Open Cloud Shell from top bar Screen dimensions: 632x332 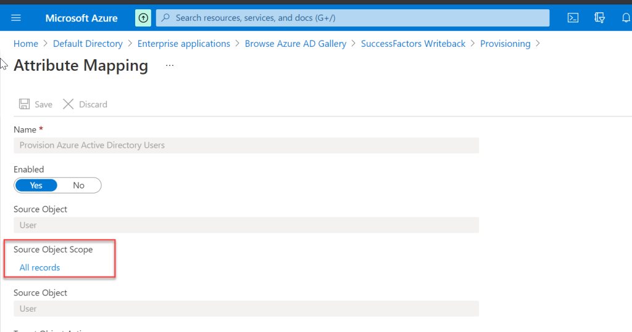[x=573, y=18]
